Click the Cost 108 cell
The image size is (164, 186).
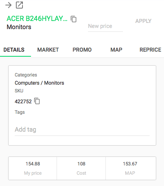point(81,168)
